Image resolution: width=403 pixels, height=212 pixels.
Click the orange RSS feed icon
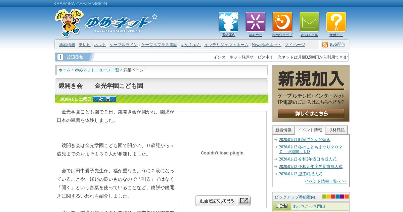point(325,45)
